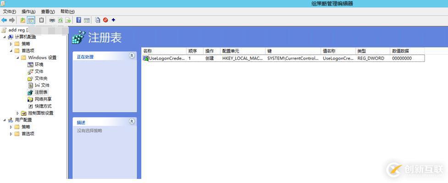Expand 首选项 under 用户配置
The width and height of the screenshot is (448, 183).
[x=11, y=133]
